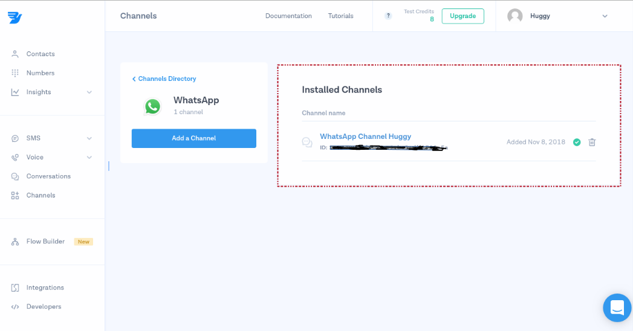Click the 'Installed Channels' heading

(342, 89)
